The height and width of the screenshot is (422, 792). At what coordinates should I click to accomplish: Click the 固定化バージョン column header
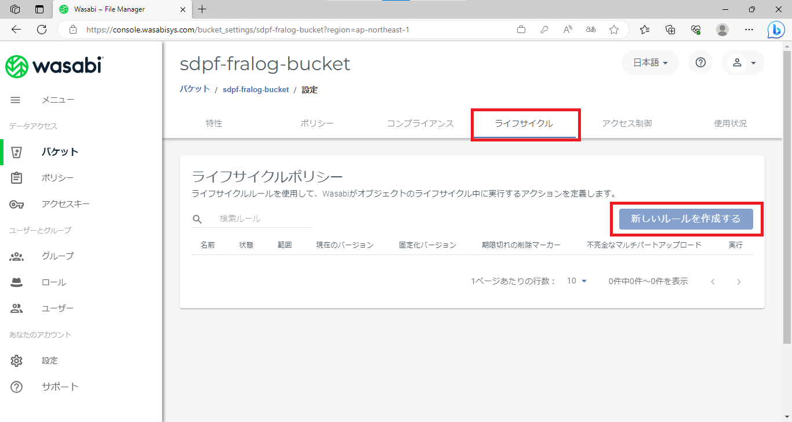[428, 245]
